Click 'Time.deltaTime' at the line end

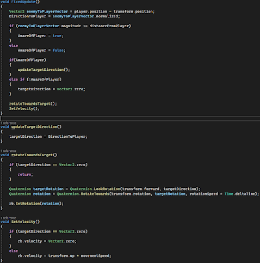point(240,194)
